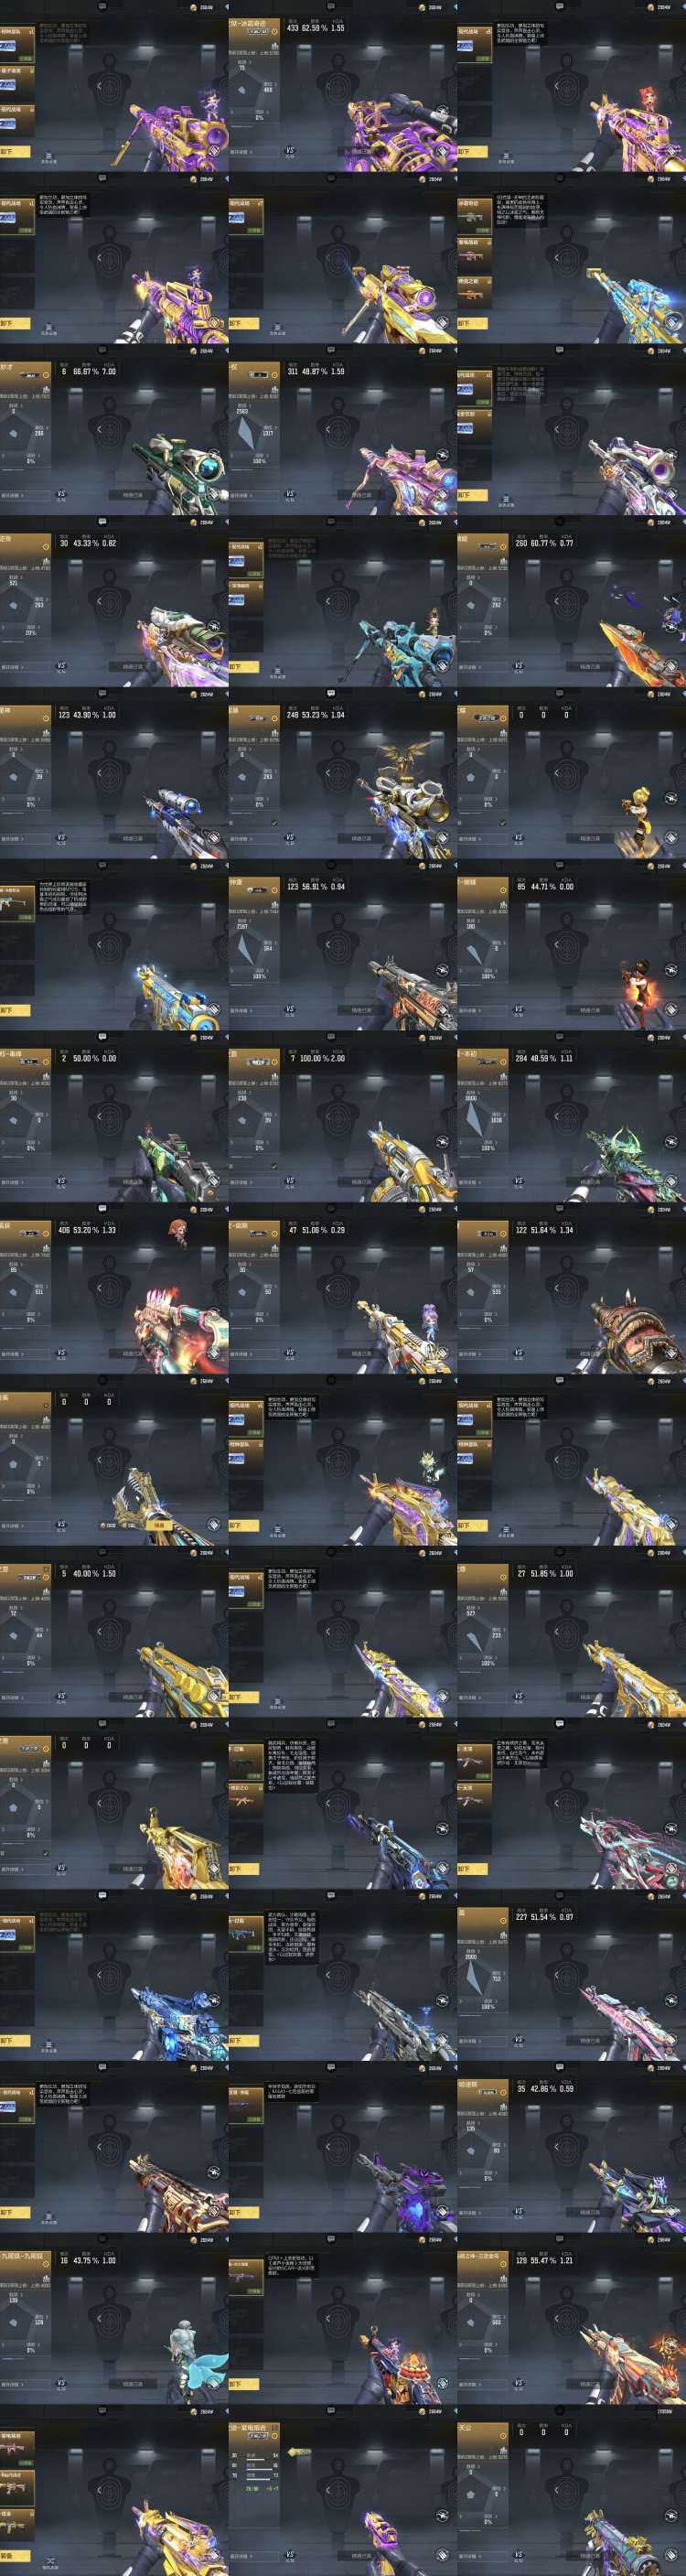Click yellow 装备 button in bottom-left panel
Screen dimensions: 686x2576
click(15, 2556)
